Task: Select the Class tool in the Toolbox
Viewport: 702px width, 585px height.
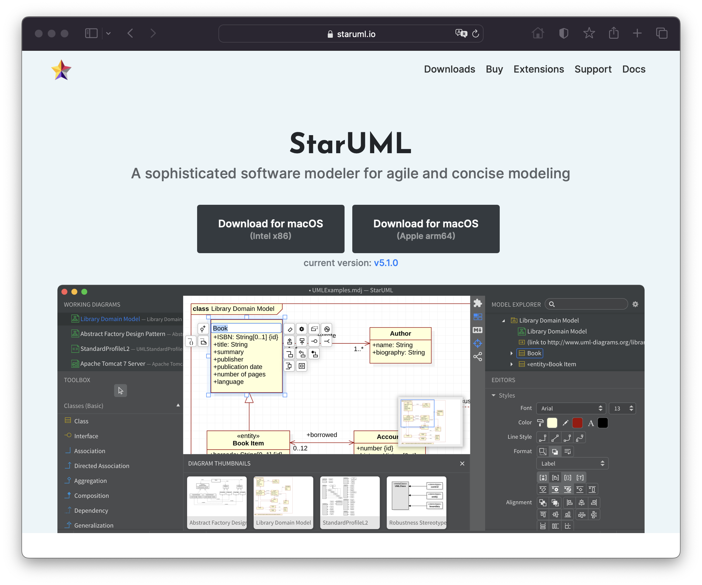Action: 81,421
